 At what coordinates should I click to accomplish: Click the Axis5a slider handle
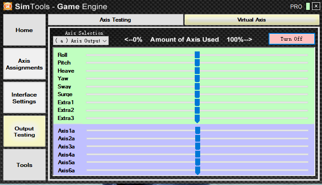click(197, 162)
